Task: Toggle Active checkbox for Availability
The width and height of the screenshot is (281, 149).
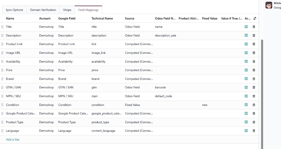Action: pyautogui.click(x=246, y=61)
